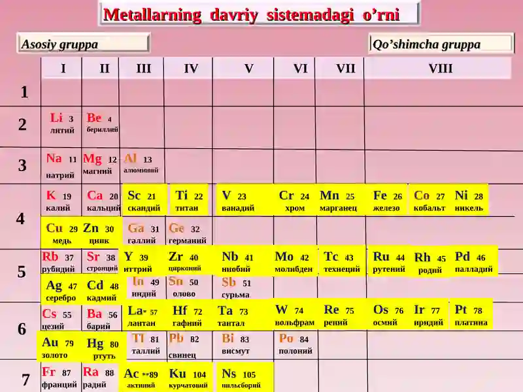
Task: Click on Ku 104 курчатовий
Action: (188, 378)
